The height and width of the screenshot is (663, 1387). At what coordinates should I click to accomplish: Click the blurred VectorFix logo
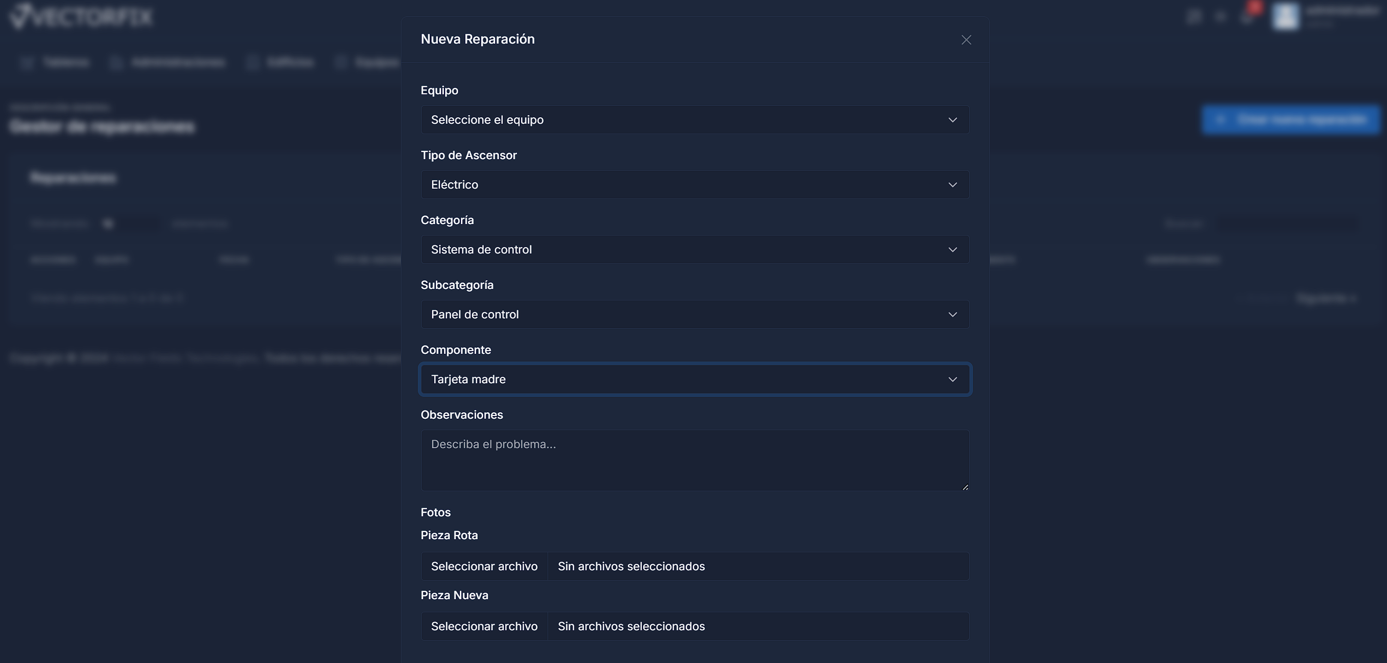point(82,16)
